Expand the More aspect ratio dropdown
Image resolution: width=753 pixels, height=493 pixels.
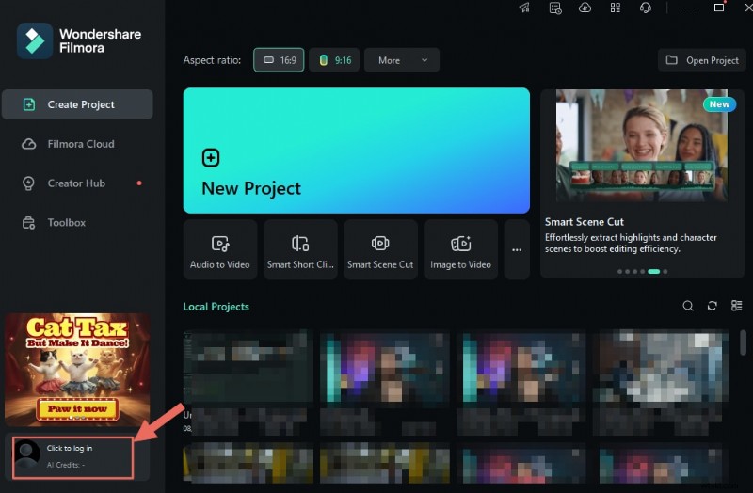coord(402,60)
